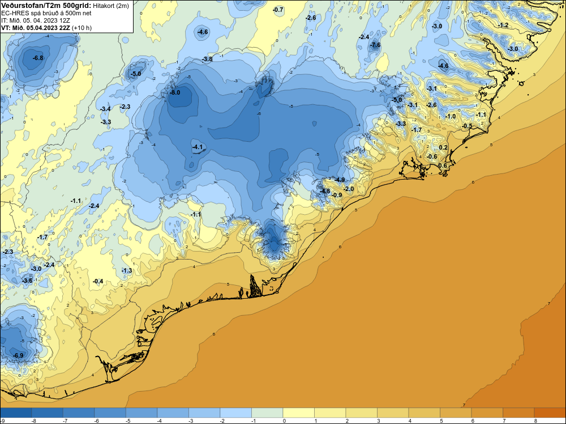This screenshot has height=424, width=566.
Task: Click the -0.4 temperature value
Action: coord(98,281)
